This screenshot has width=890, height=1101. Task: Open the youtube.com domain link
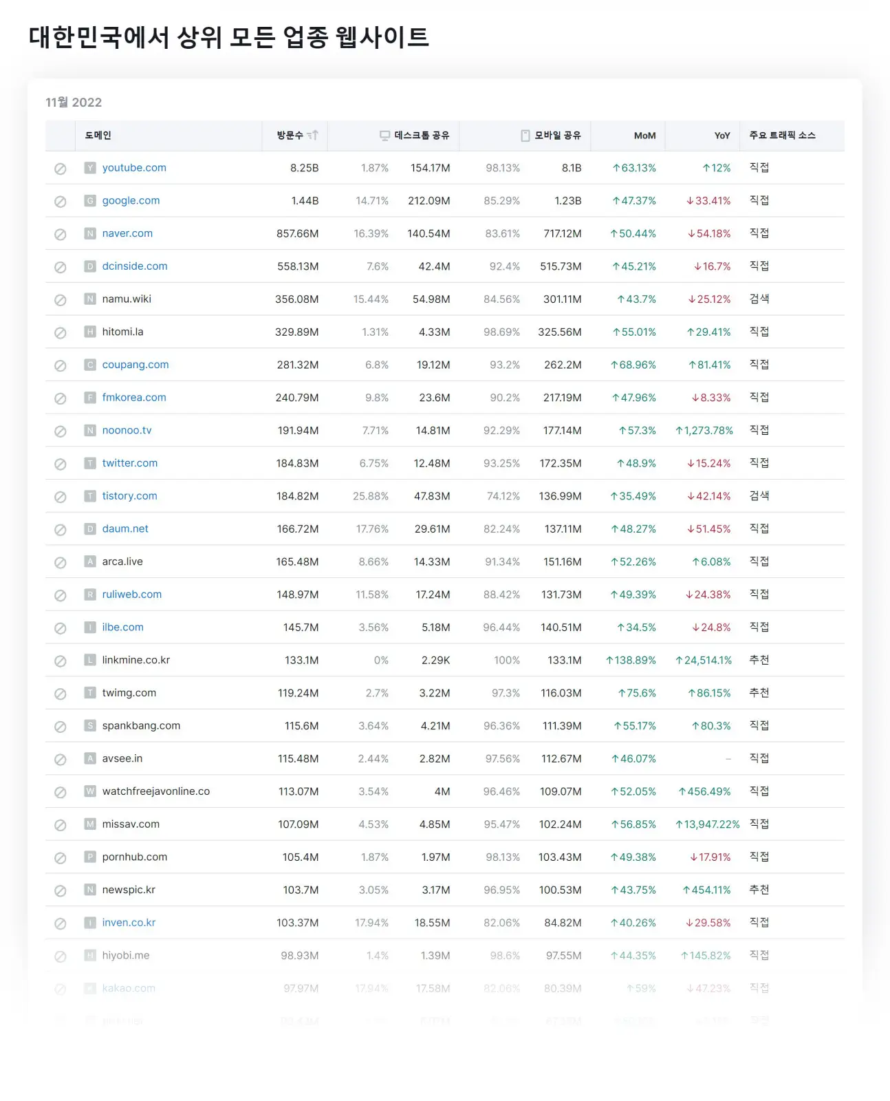point(134,168)
